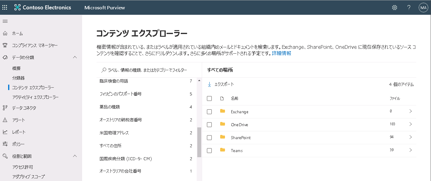Check the OneDrive row checkbox
The height and width of the screenshot is (181, 431).
click(x=209, y=124)
